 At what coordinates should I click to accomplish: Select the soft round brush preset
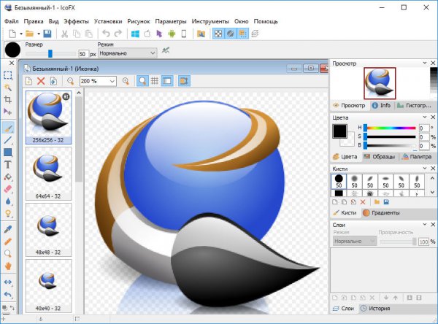pyautogui.click(x=355, y=181)
